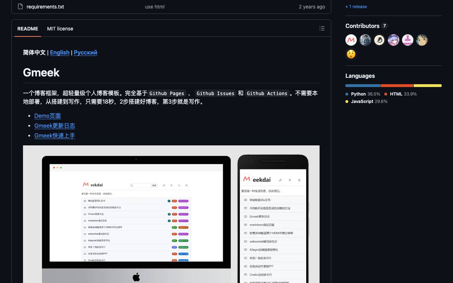This screenshot has width=453, height=283.
Task: Open the Gmeek更新日志 link
Action: coord(55,126)
